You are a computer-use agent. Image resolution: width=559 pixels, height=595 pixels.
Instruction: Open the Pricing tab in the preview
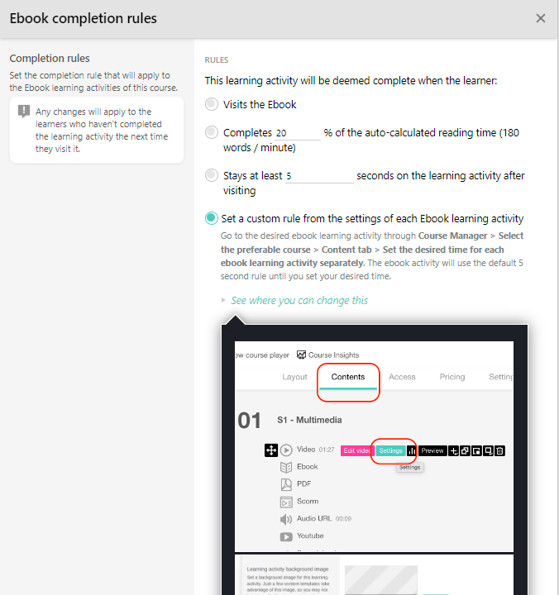pyautogui.click(x=451, y=377)
